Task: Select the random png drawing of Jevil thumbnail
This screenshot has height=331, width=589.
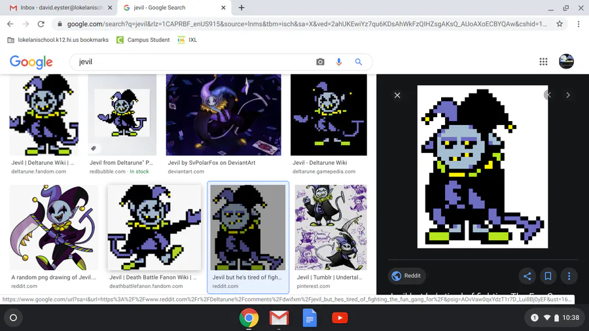Action: coord(54,228)
